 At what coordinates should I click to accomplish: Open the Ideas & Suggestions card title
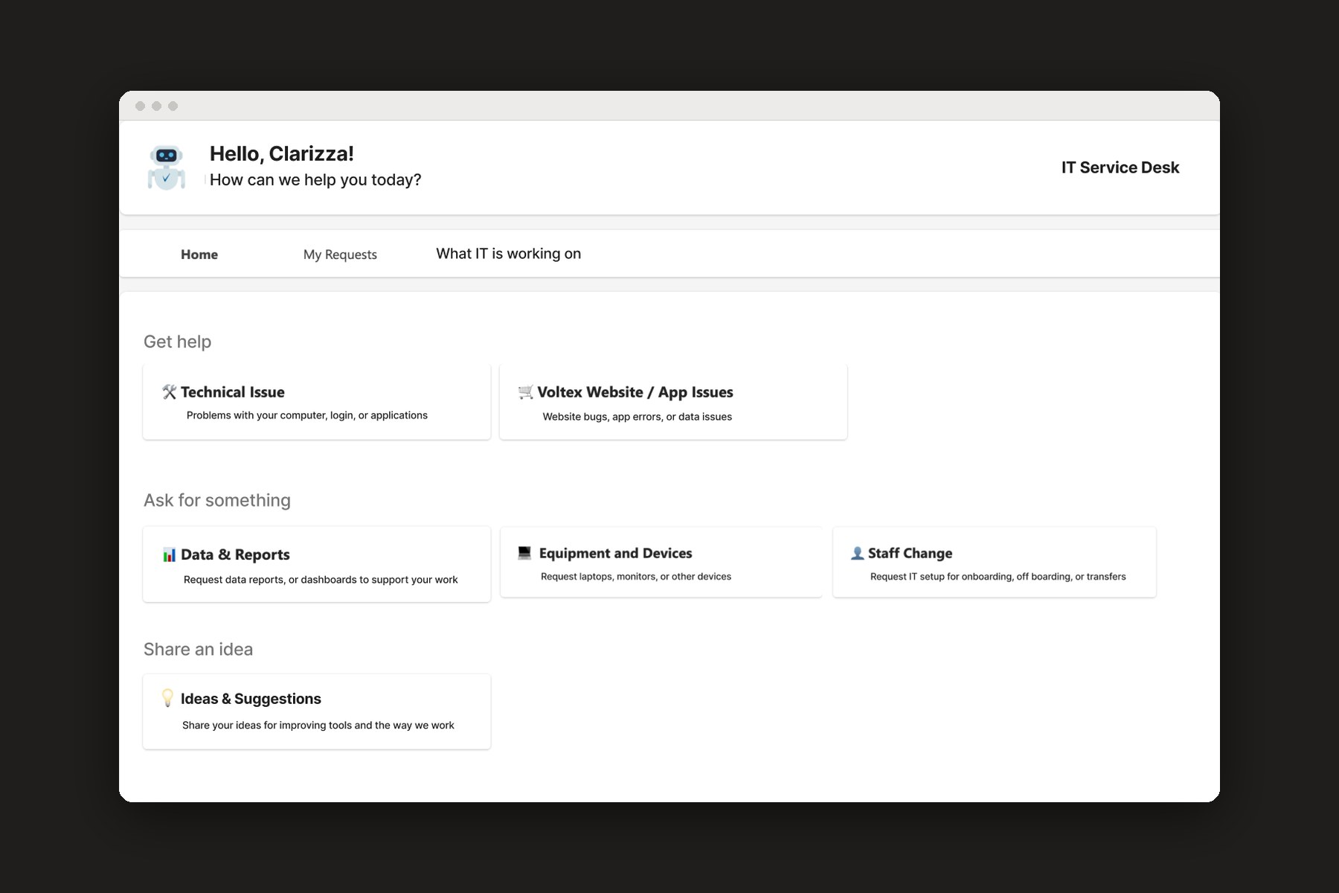pyautogui.click(x=251, y=699)
